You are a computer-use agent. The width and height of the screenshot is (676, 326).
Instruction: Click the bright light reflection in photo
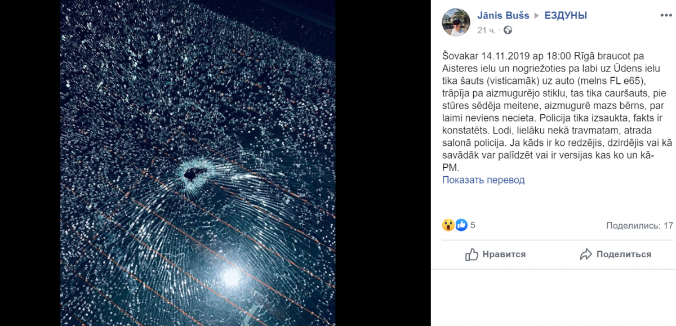pyautogui.click(x=230, y=276)
